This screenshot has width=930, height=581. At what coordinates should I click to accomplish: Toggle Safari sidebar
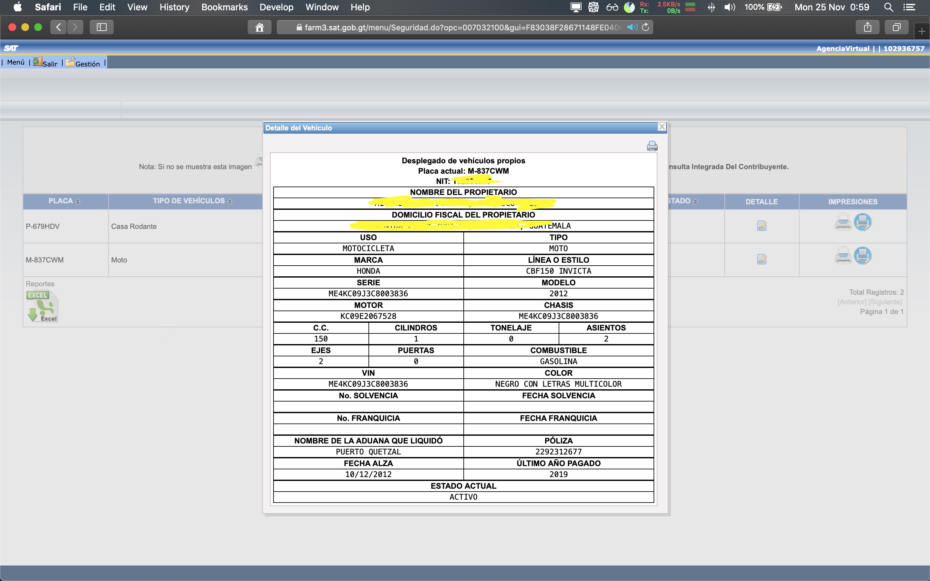(101, 27)
